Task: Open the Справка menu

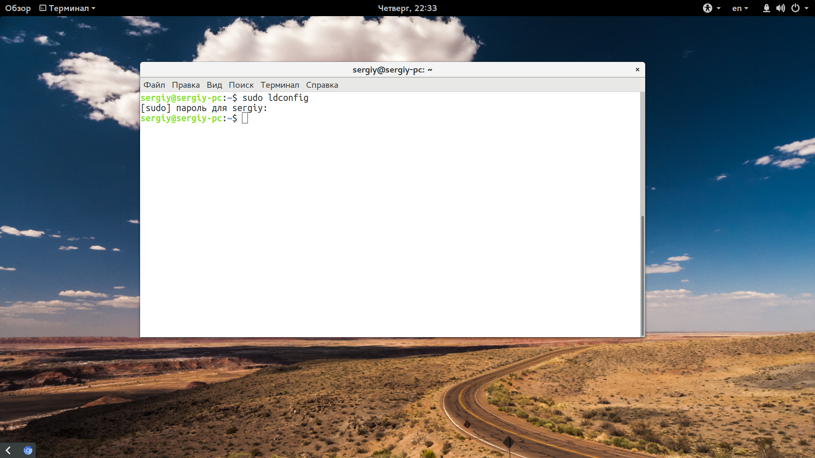Action: click(322, 85)
